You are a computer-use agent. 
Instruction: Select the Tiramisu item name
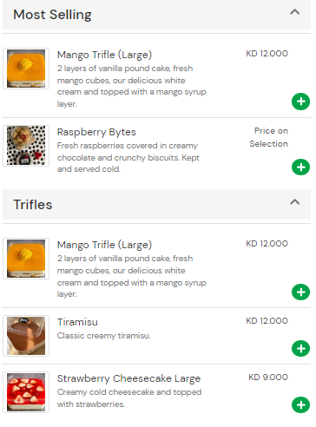pyautogui.click(x=77, y=322)
